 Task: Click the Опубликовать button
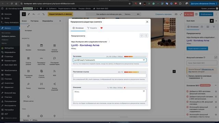tap(206, 14)
